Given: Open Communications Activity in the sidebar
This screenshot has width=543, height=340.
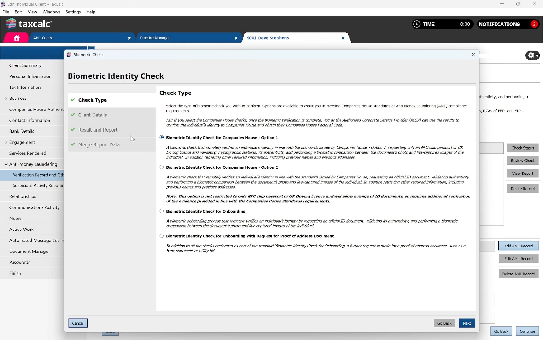Looking at the screenshot, I should click(x=32, y=207).
